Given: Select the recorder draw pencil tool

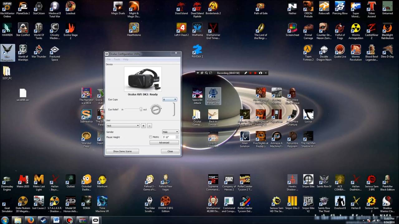Looking at the screenshot, I should click(246, 73).
